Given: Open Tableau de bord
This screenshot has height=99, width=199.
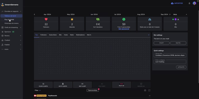Looking at the screenshot, I should (x=11, y=16).
